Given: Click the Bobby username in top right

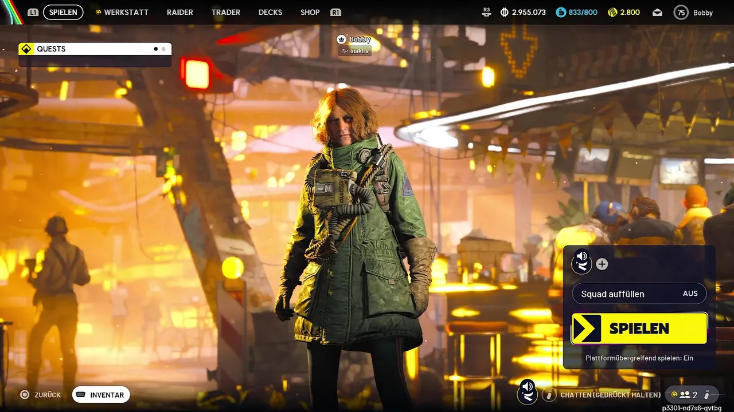Looking at the screenshot, I should click(x=703, y=13).
